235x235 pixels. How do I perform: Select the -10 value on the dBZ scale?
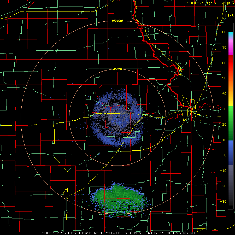coord(223,171)
